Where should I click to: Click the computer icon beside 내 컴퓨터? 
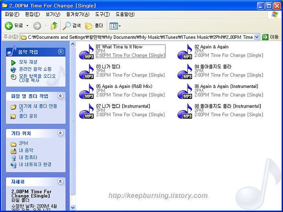pos(13,158)
